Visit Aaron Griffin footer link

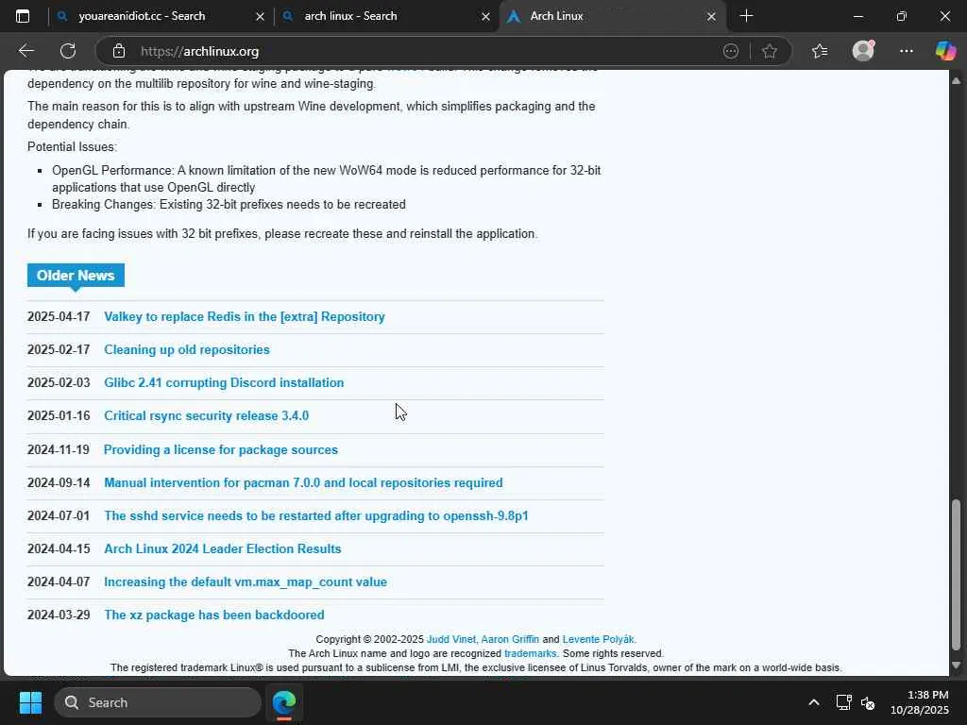point(510,639)
